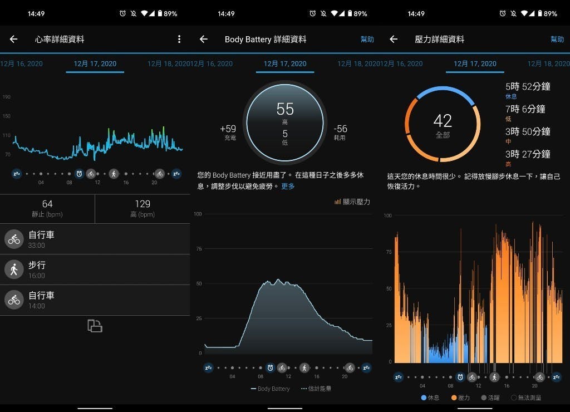Tap the stress ring showing 42 全部
Screen dimensions: 570x412
[x=443, y=124]
